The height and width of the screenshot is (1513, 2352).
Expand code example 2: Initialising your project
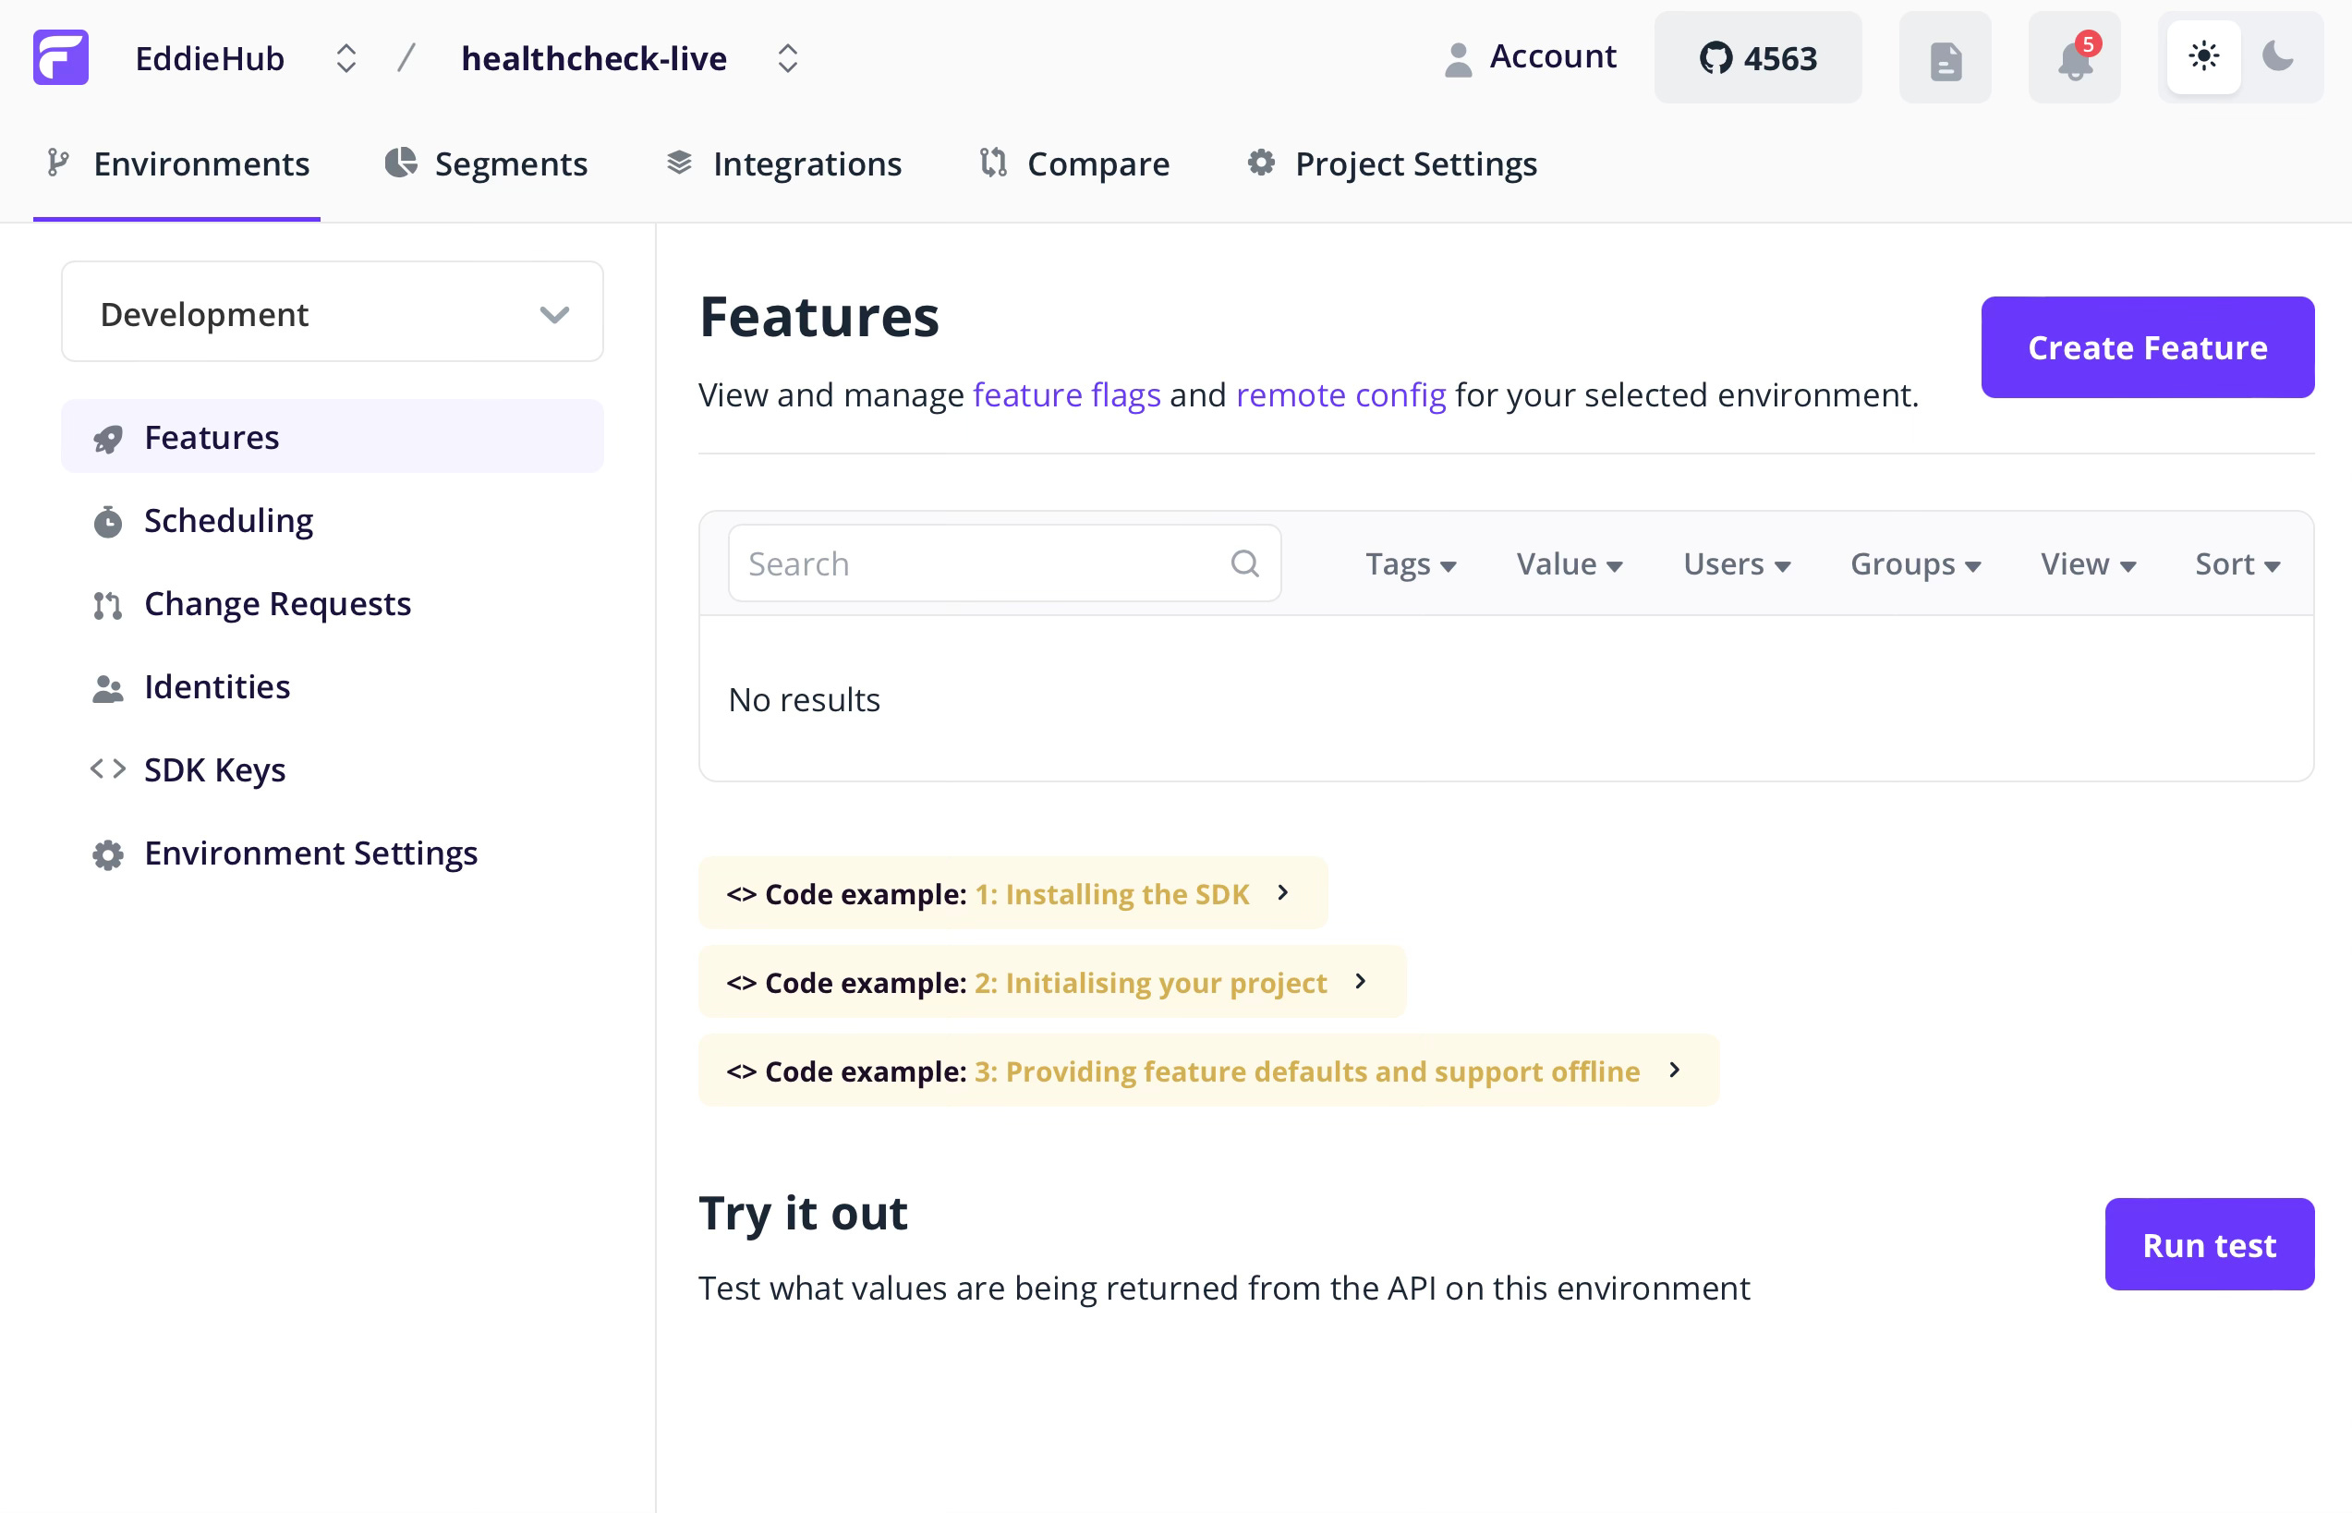coord(1051,982)
